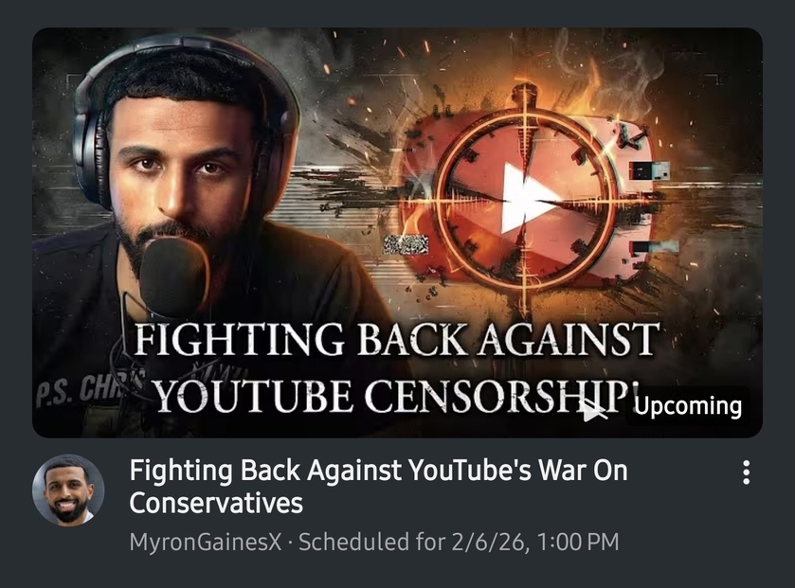Click the FIGHTING BACK AGAINST thumbnail headline
This screenshot has height=588, width=795.
pyautogui.click(x=397, y=339)
